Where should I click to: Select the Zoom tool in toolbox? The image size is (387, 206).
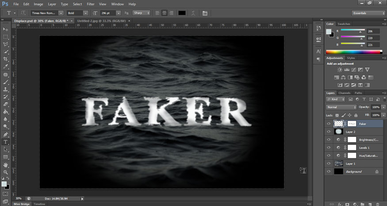click(5, 172)
